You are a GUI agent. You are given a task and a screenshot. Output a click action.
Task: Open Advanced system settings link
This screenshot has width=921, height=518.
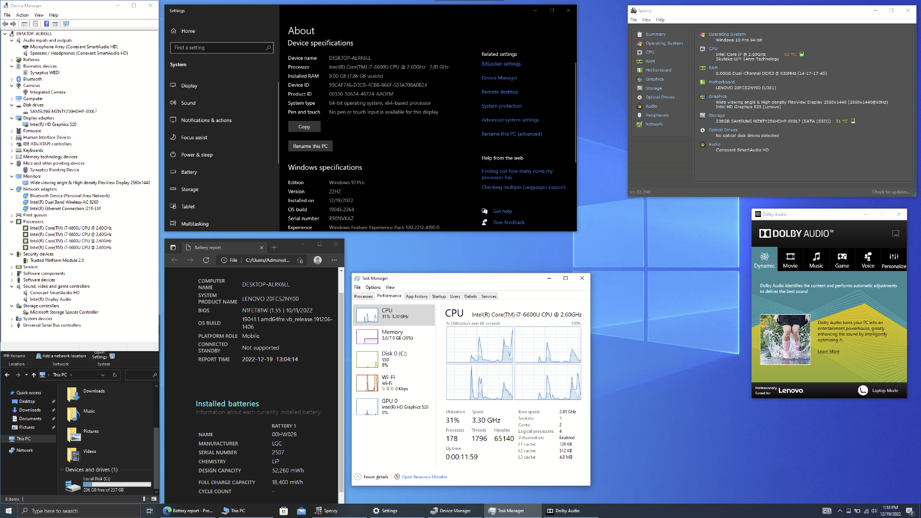tap(510, 120)
